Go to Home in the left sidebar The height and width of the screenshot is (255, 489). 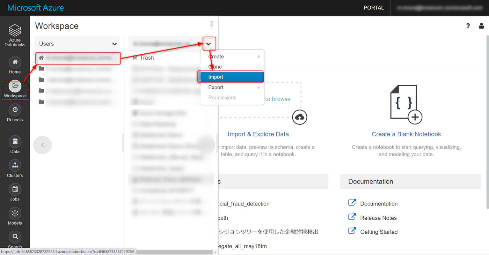point(15,65)
